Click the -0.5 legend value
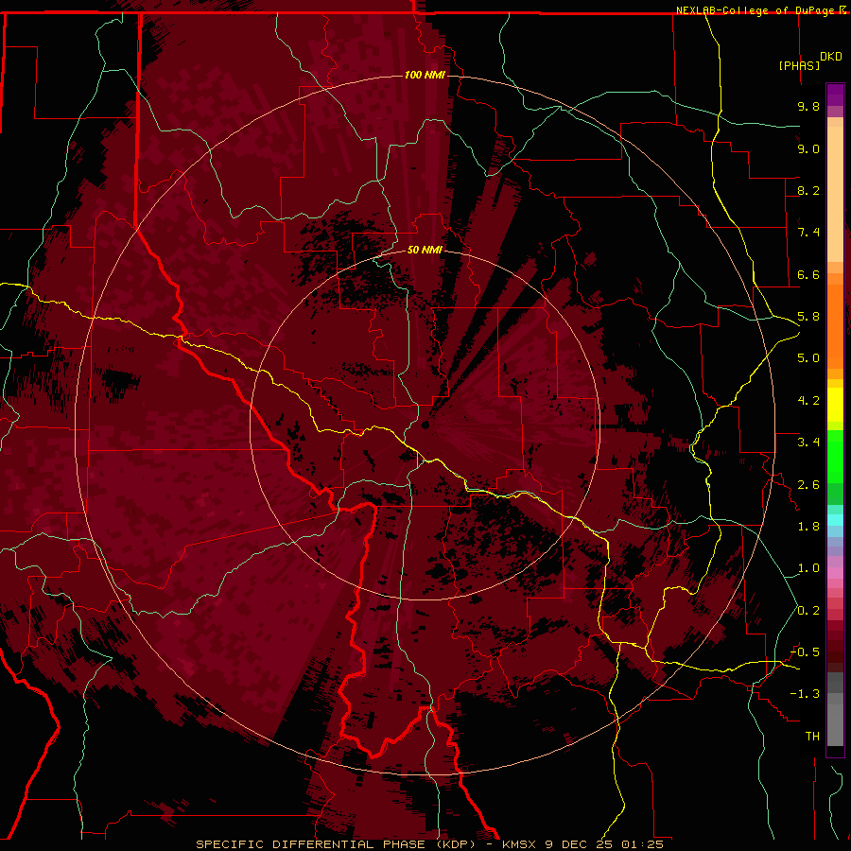Viewport: 851px width, 851px height. pyautogui.click(x=805, y=651)
